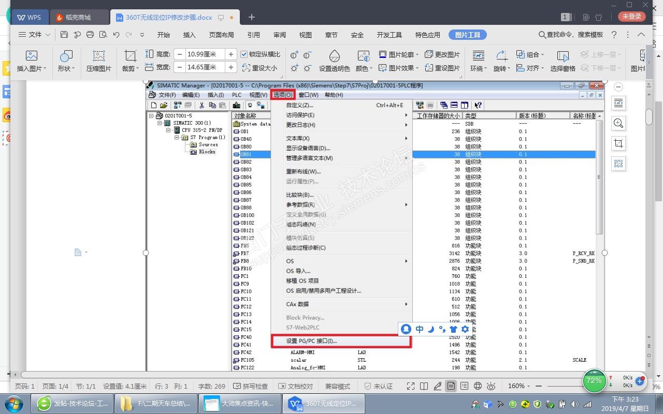Open the Rotate (旋转) options
Image resolution: width=663 pixels, height=414 pixels.
[x=501, y=61]
